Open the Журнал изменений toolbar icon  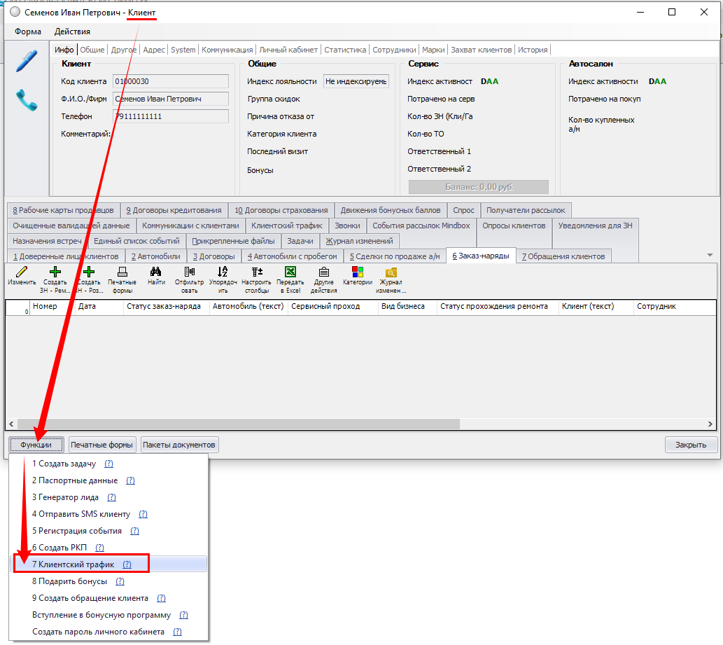(391, 272)
